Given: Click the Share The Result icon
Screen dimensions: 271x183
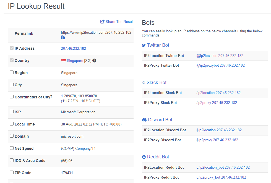Looking at the screenshot, I should (x=102, y=22).
